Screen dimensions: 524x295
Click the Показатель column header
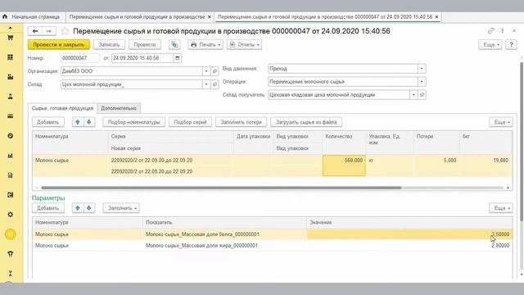pos(224,222)
